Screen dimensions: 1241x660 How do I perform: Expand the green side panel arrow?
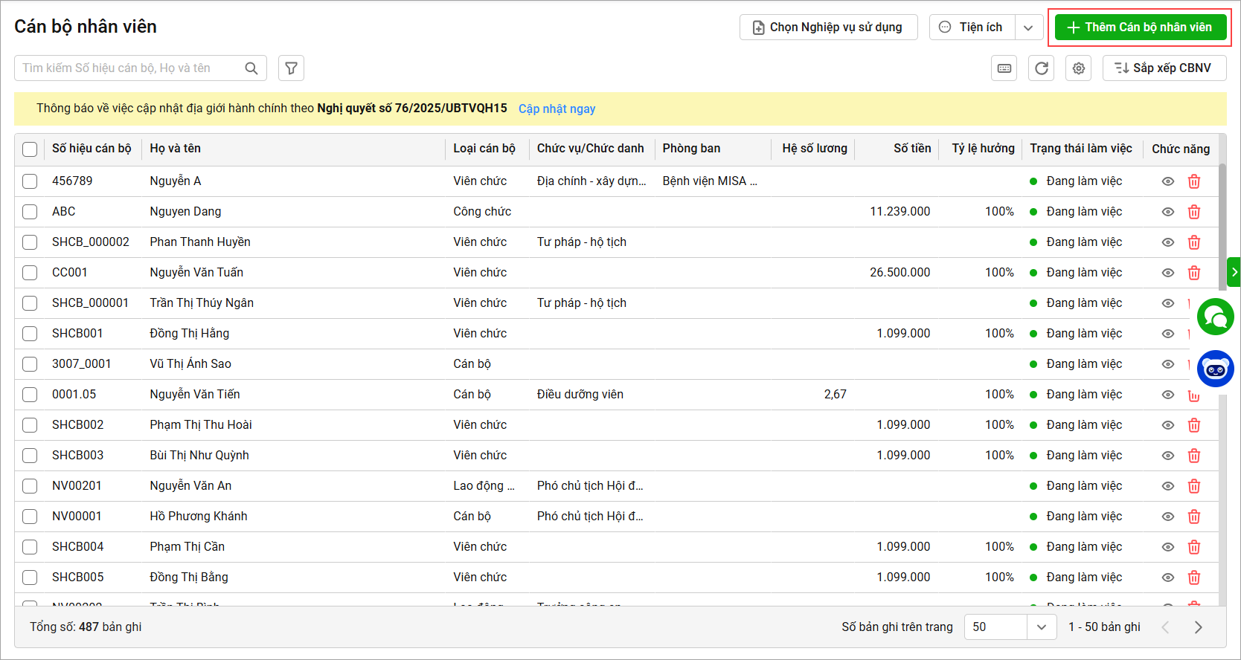coord(1234,272)
